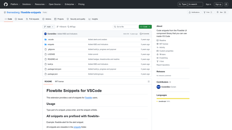
Task: Open Custom properties link
Action: click(166, 51)
